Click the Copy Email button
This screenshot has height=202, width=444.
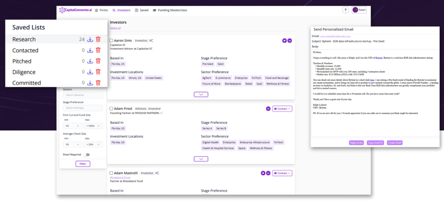tap(375, 143)
